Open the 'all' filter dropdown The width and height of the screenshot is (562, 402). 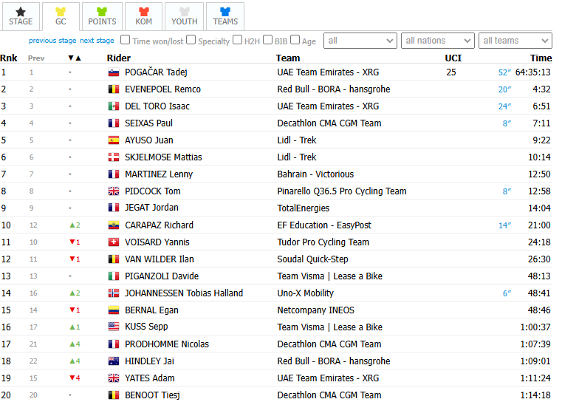[360, 41]
